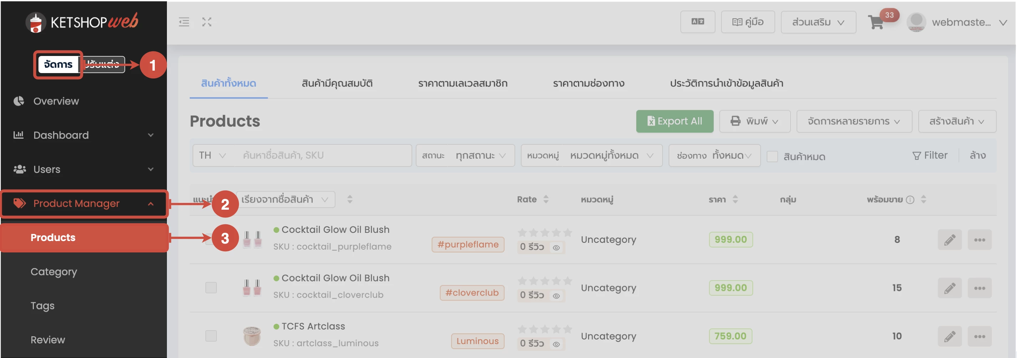
Task: Enter fullscreen using the expand icon
Action: 207,22
